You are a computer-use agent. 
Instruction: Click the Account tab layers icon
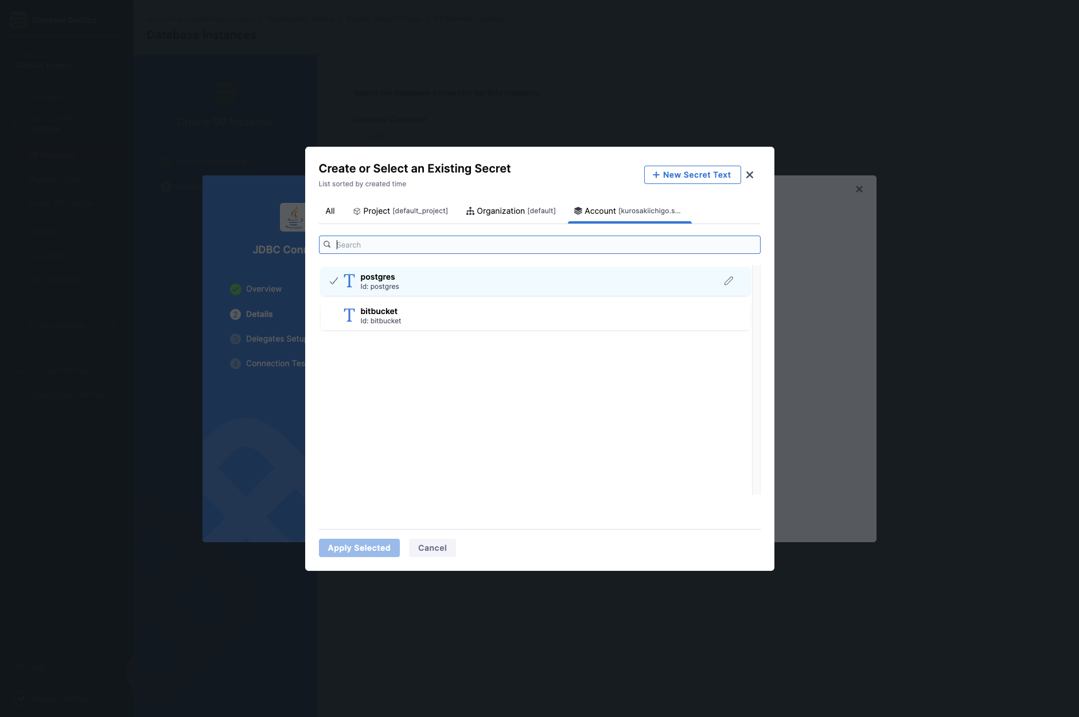[578, 211]
